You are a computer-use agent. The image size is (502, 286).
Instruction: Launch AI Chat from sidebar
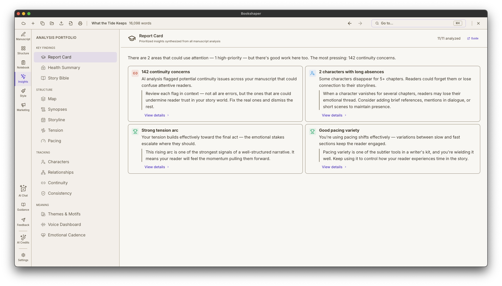(23, 191)
